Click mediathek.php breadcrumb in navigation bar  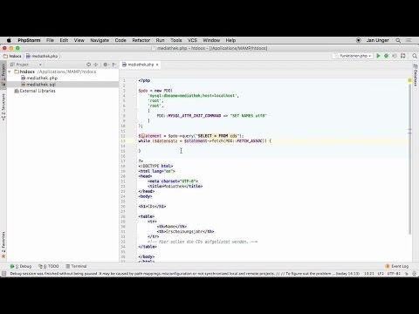point(42,56)
